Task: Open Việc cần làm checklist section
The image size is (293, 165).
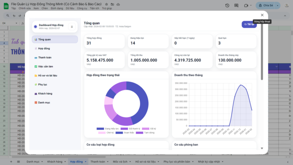Action: [x=45, y=66]
